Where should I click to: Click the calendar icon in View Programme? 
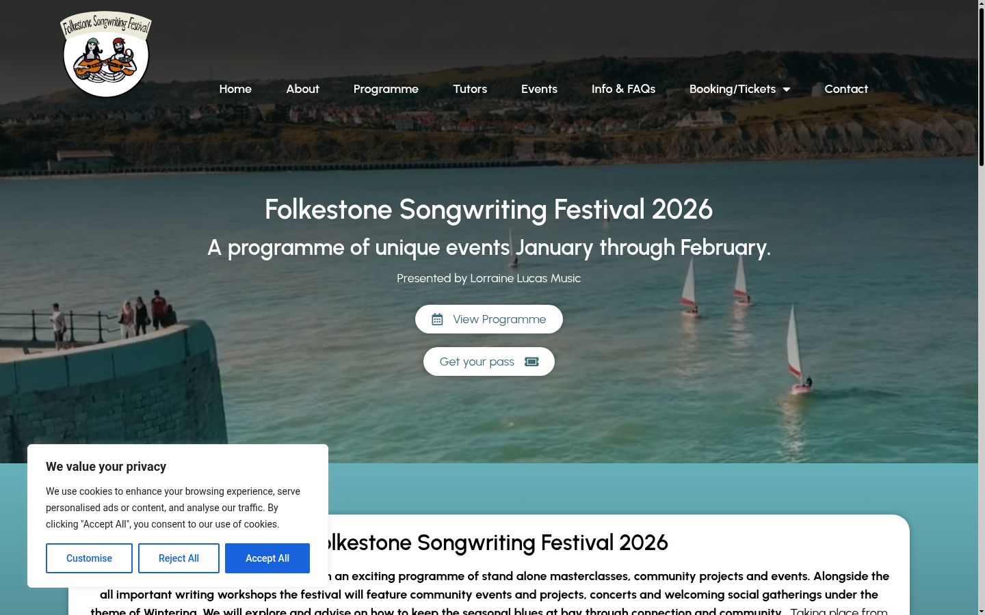click(x=437, y=319)
